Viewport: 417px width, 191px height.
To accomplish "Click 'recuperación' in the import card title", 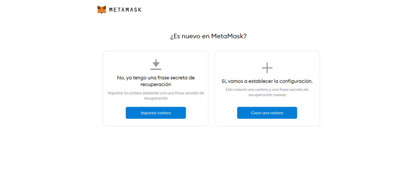I will [156, 84].
